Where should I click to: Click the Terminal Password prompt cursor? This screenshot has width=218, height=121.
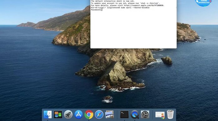(x=101, y=10)
